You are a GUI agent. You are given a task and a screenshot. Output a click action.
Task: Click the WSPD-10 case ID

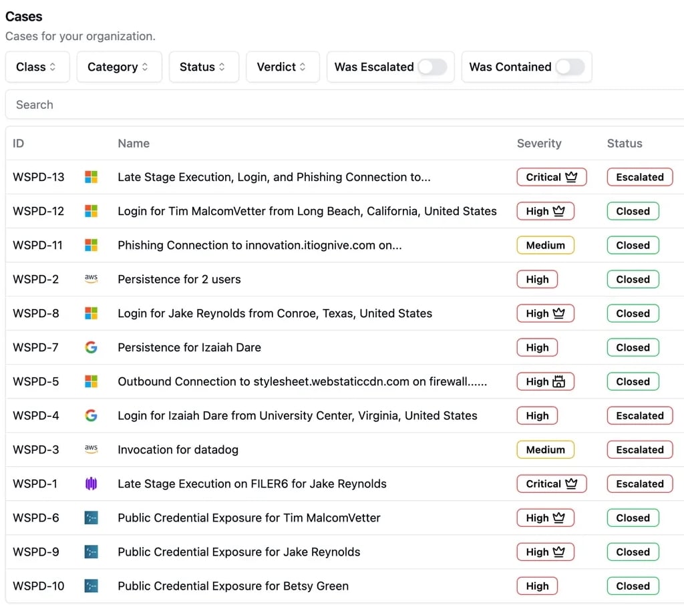tap(38, 586)
